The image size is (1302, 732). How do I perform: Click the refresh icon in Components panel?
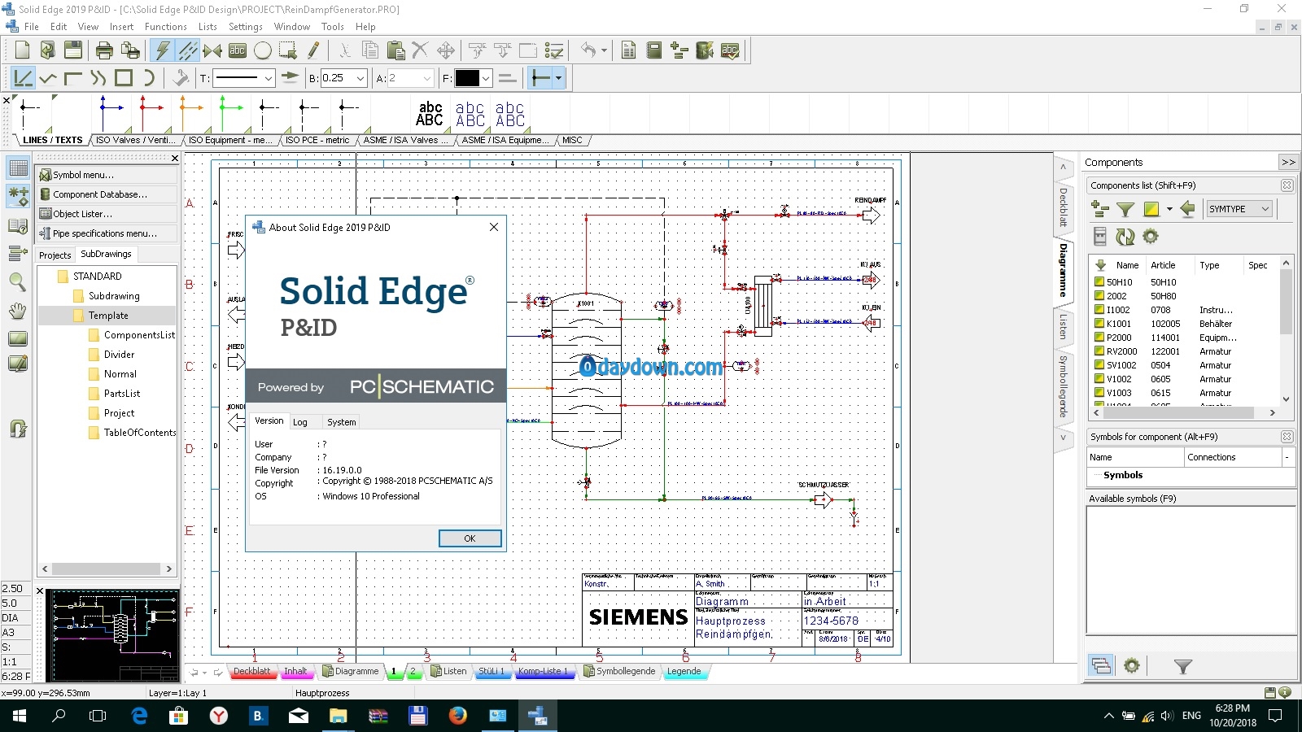click(1125, 237)
